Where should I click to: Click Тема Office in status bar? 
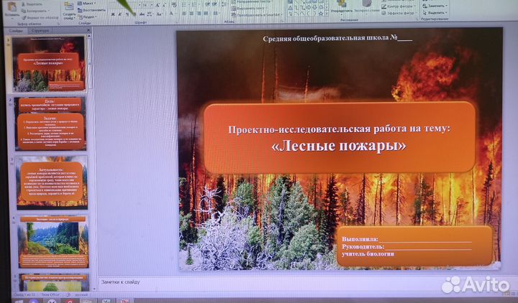50,295
